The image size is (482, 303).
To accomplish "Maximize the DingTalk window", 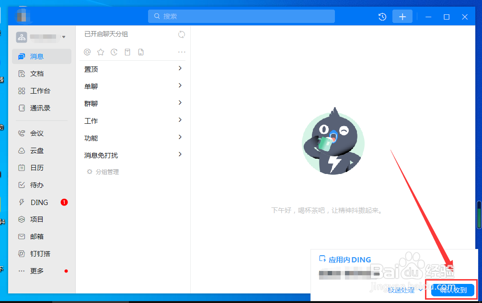I will coord(447,17).
